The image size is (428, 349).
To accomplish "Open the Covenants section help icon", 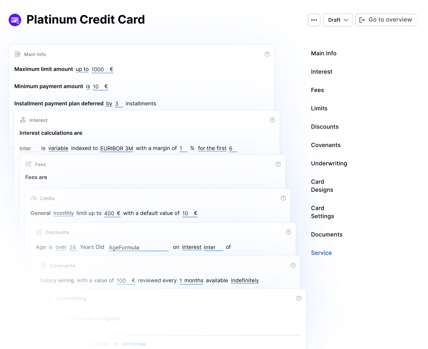I will click(293, 265).
